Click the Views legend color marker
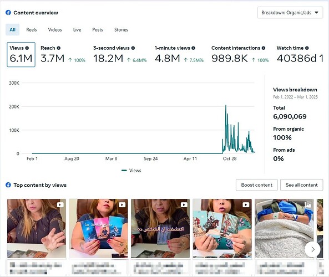Image resolution: width=329 pixels, height=277 pixels. tap(124, 171)
